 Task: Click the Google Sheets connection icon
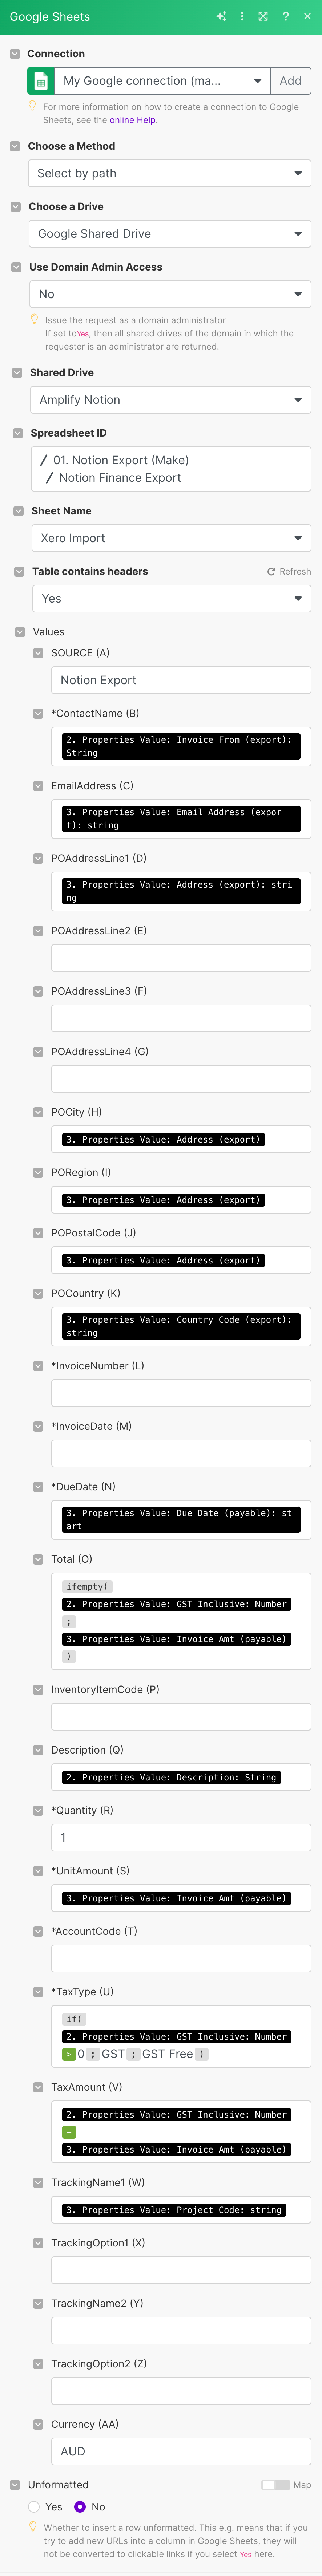pos(41,81)
